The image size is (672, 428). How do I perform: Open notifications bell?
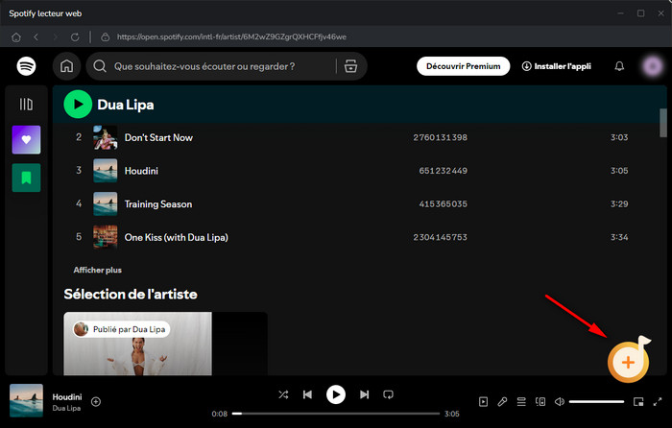[619, 66]
